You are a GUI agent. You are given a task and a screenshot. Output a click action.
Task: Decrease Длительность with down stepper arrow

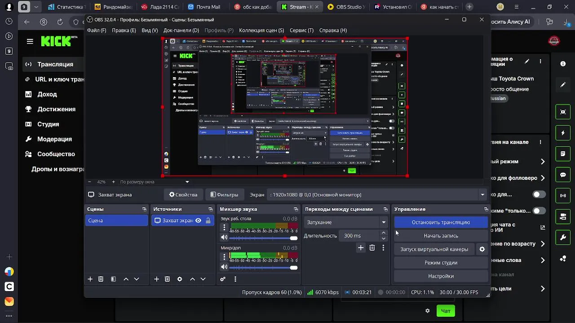pyautogui.click(x=383, y=238)
